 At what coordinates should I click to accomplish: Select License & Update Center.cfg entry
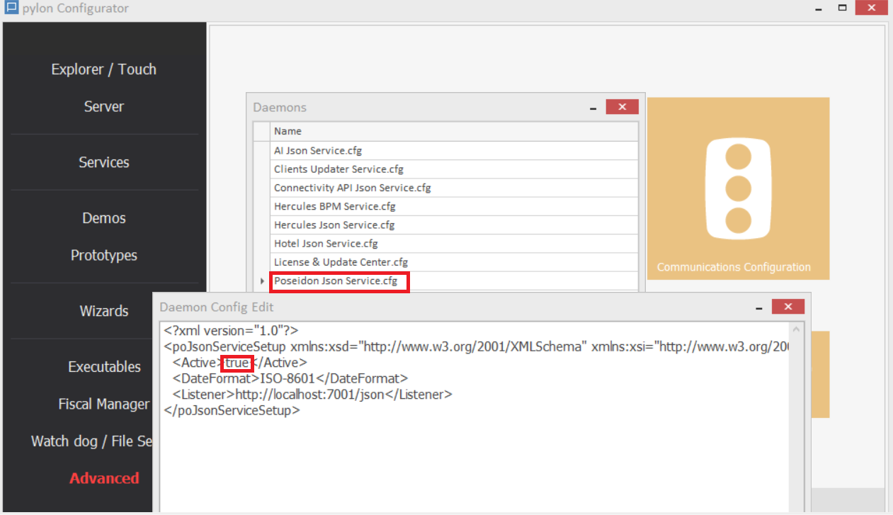(x=341, y=262)
